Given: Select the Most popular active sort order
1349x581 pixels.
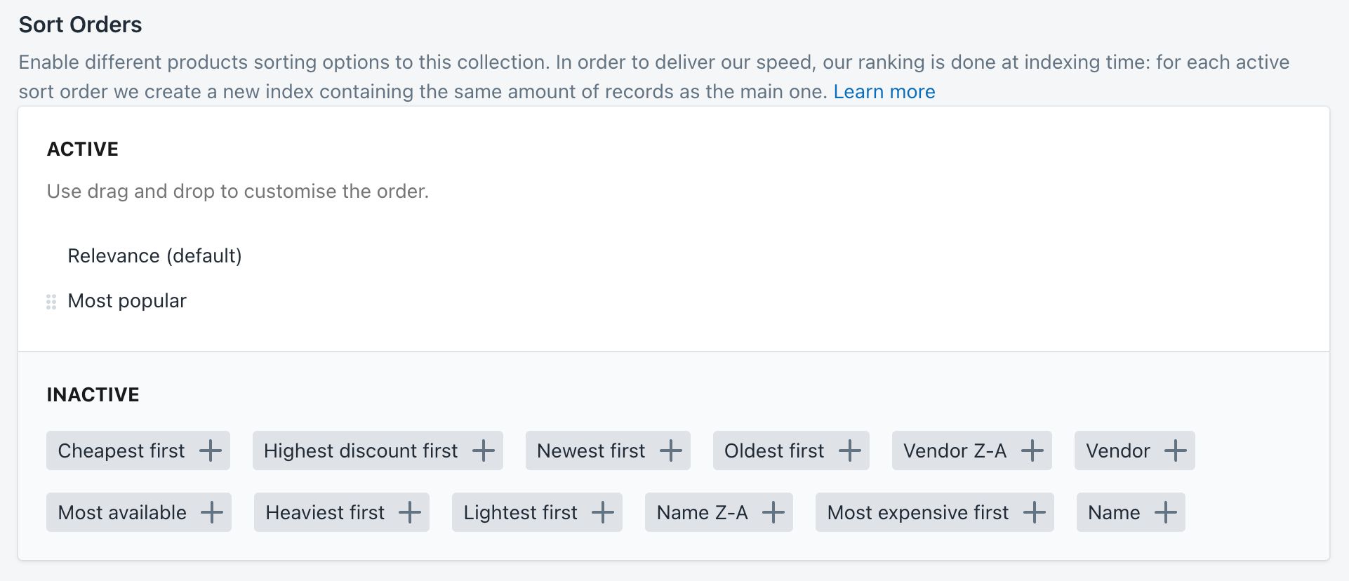Looking at the screenshot, I should (x=126, y=300).
